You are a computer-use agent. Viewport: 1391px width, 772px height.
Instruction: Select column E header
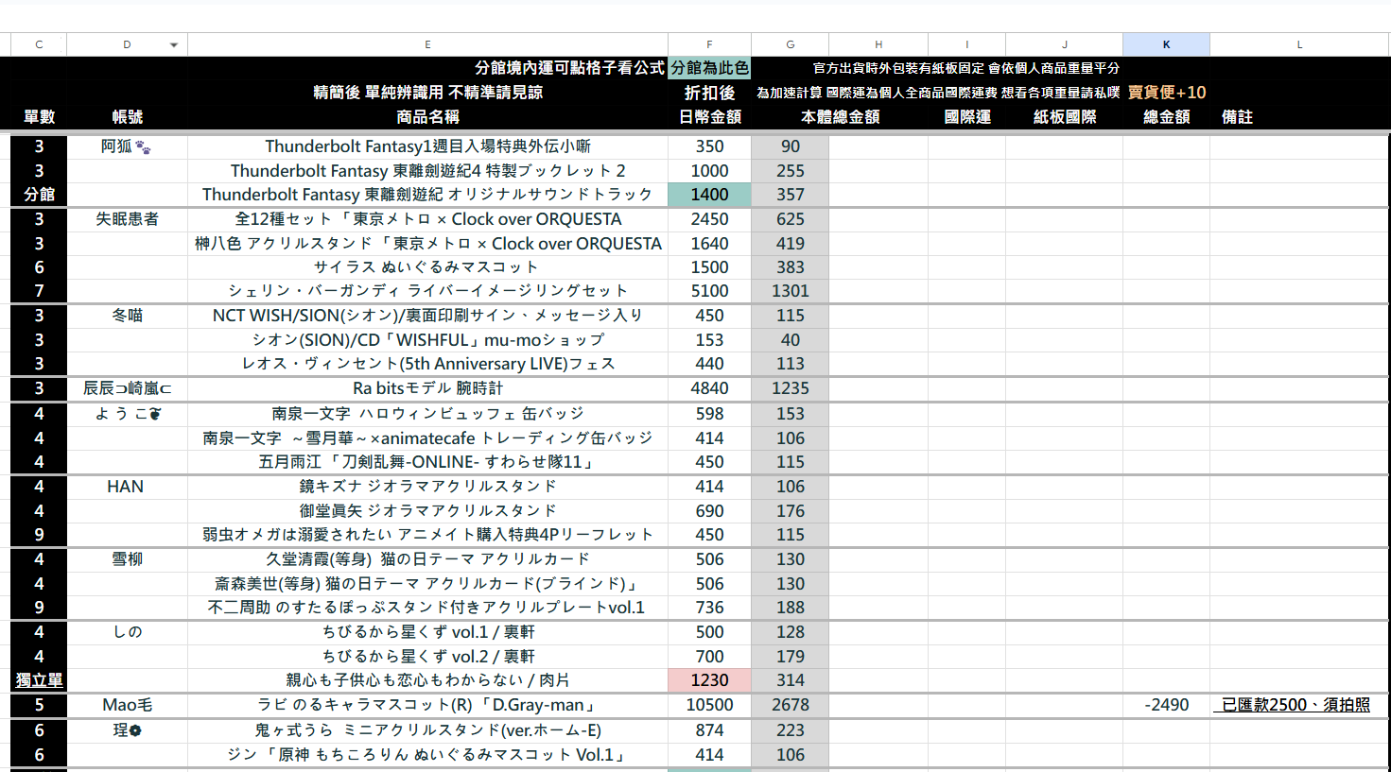click(x=427, y=44)
